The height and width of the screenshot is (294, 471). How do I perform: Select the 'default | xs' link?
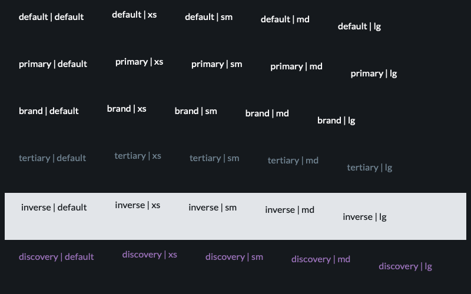tap(134, 14)
